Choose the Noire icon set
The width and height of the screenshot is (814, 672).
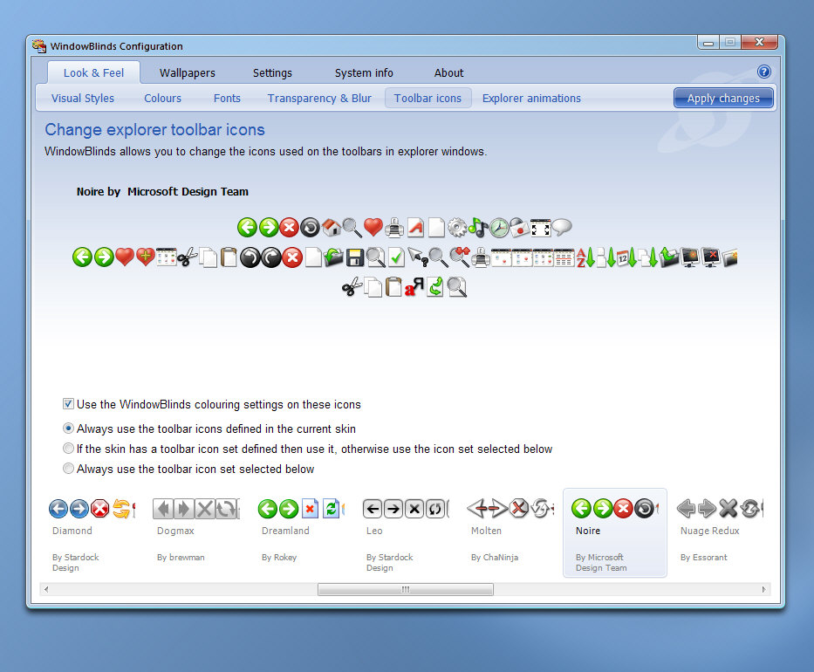615,533
